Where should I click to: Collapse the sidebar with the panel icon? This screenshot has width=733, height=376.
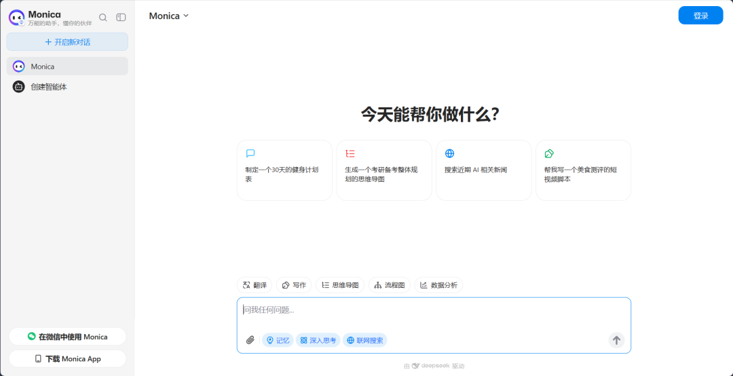pyautogui.click(x=121, y=17)
